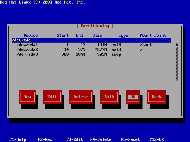190x142 pixels.
Task: Click the Mount Point column header
Action: click(153, 35)
